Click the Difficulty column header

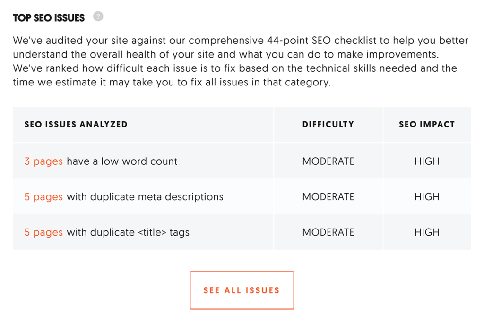tap(328, 125)
